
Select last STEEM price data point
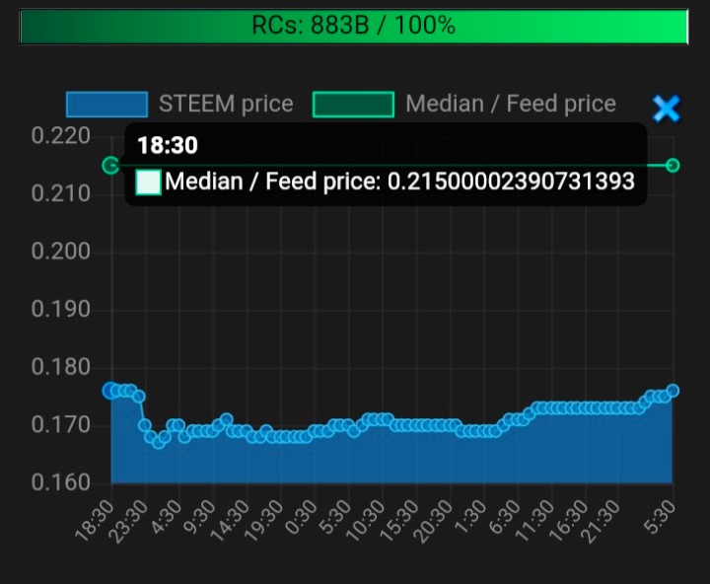(673, 390)
